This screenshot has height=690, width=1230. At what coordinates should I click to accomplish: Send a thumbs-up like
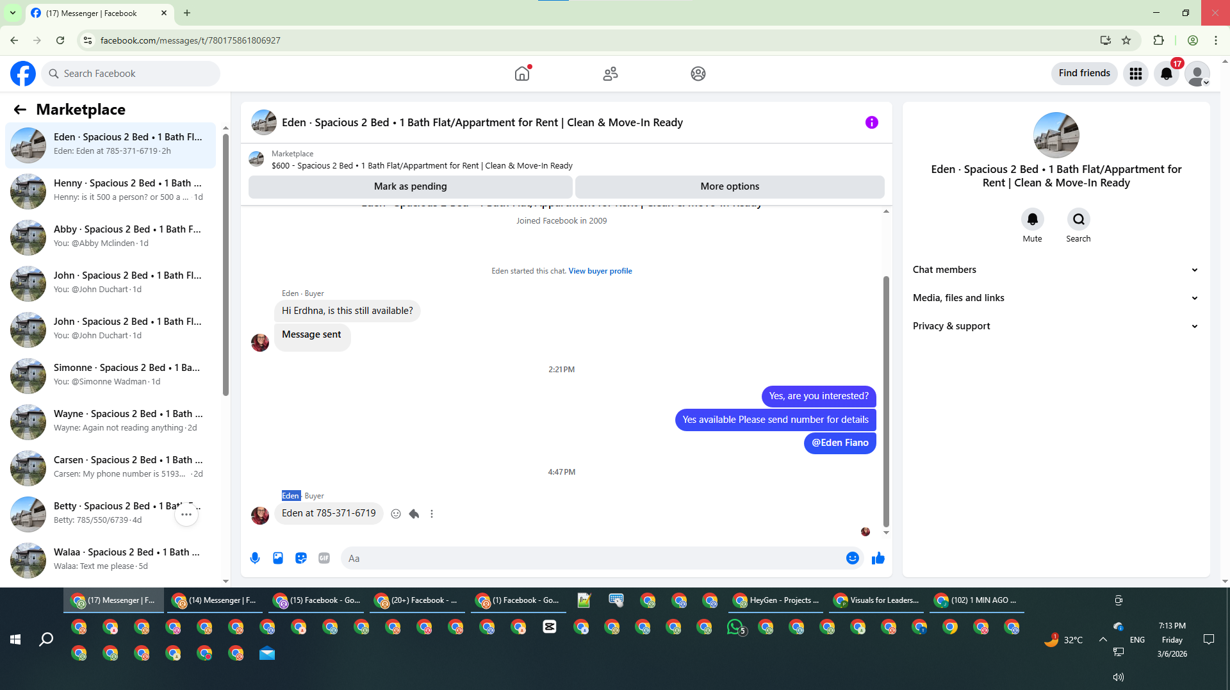point(878,558)
